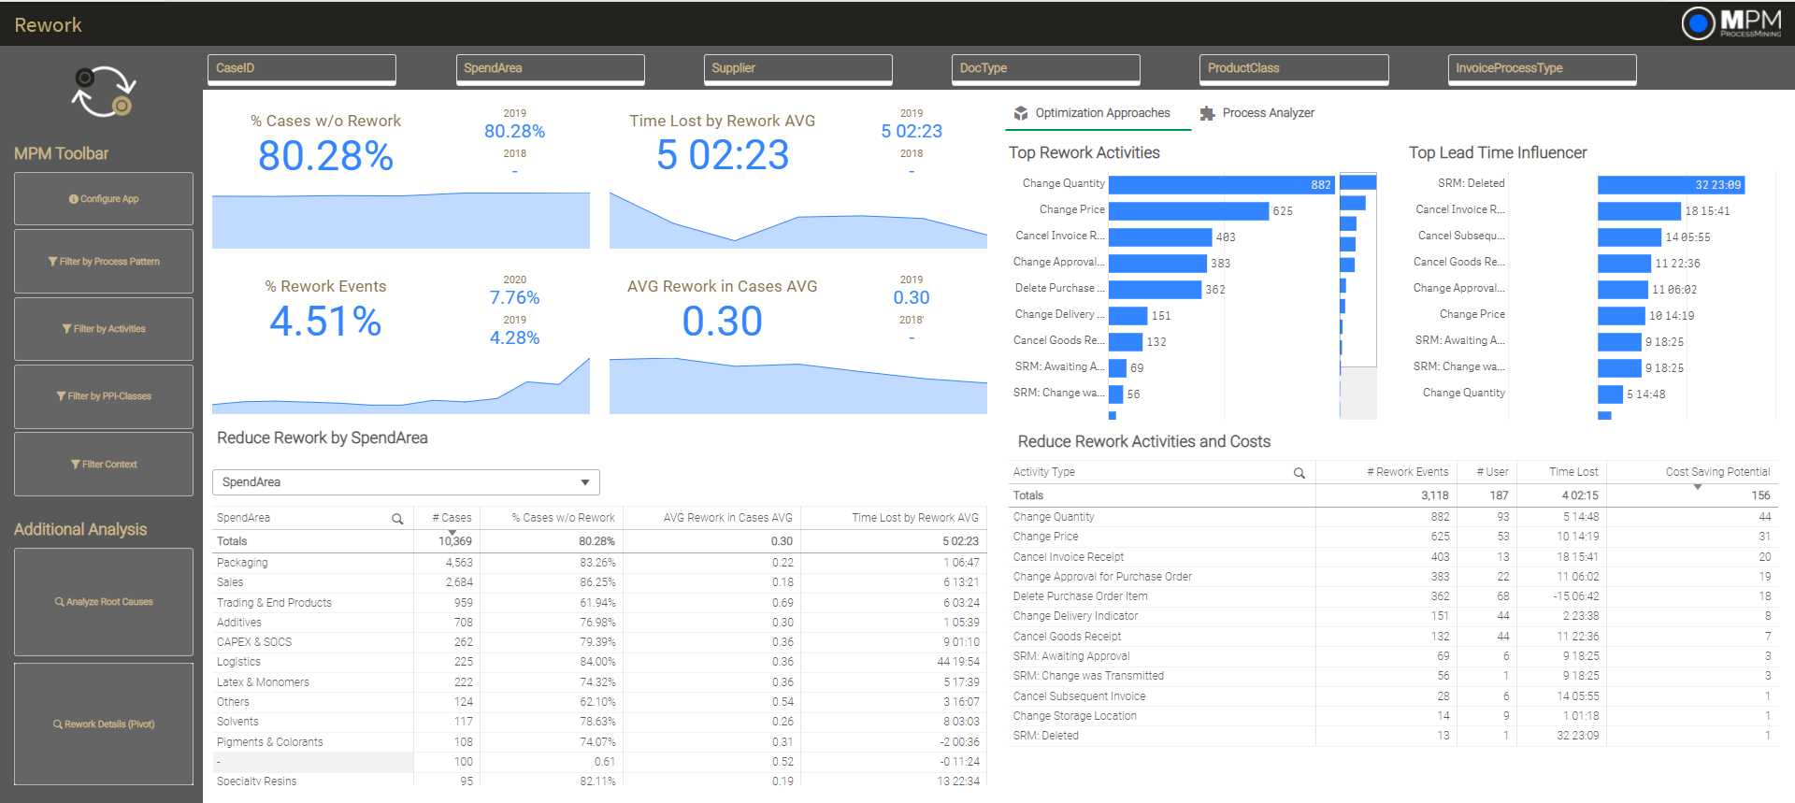This screenshot has height=803, width=1795.
Task: Click the Delete Purchase bar with 362
Action: 1155,289
